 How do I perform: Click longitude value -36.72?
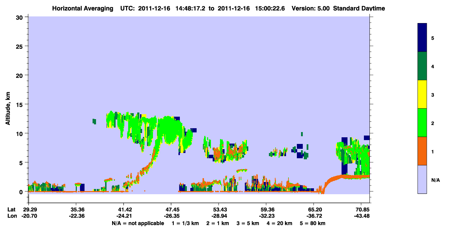pos(314,216)
